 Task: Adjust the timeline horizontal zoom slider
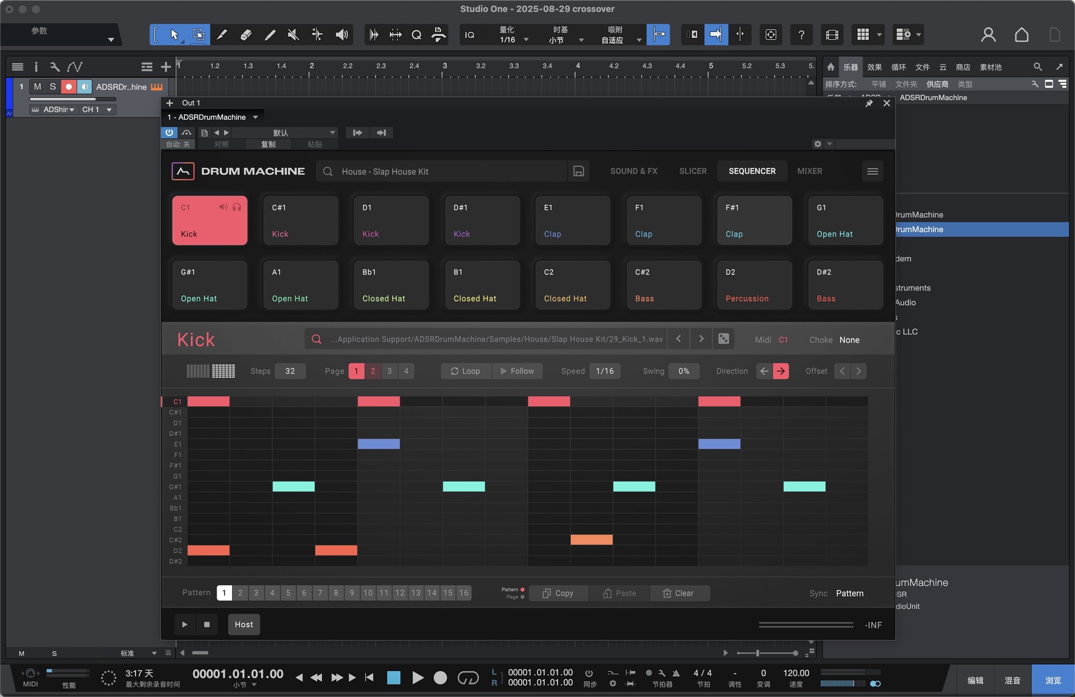coord(768,653)
